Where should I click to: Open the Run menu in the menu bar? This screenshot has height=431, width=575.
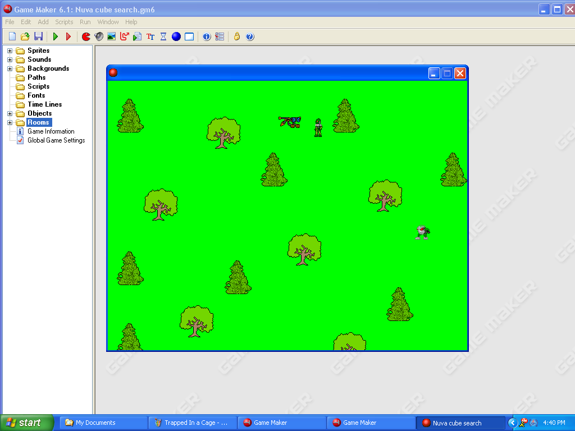[x=85, y=22]
